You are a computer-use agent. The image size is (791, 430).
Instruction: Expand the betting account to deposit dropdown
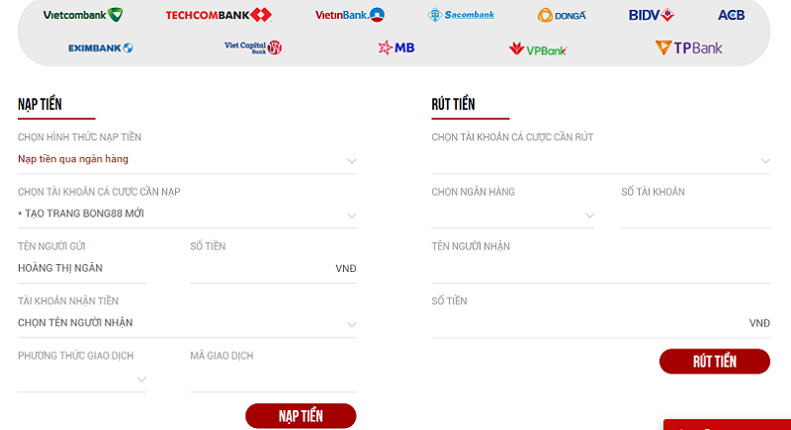(x=187, y=215)
